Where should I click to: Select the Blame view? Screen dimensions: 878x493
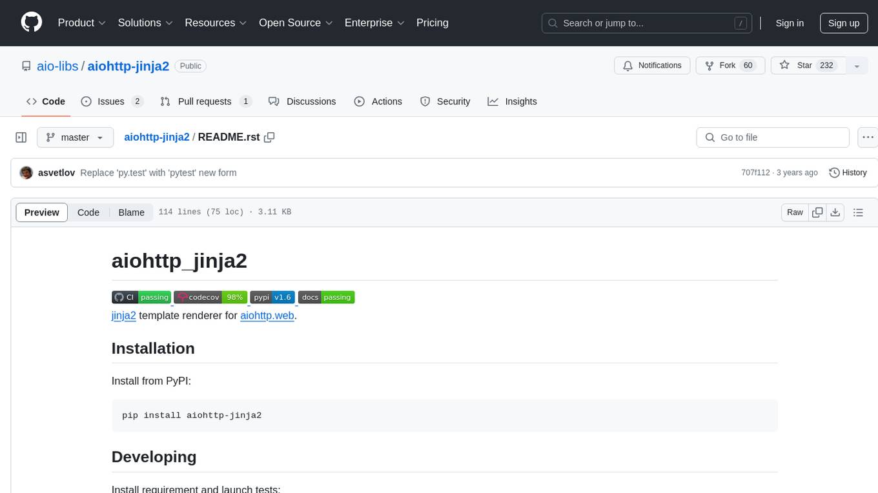pos(131,212)
